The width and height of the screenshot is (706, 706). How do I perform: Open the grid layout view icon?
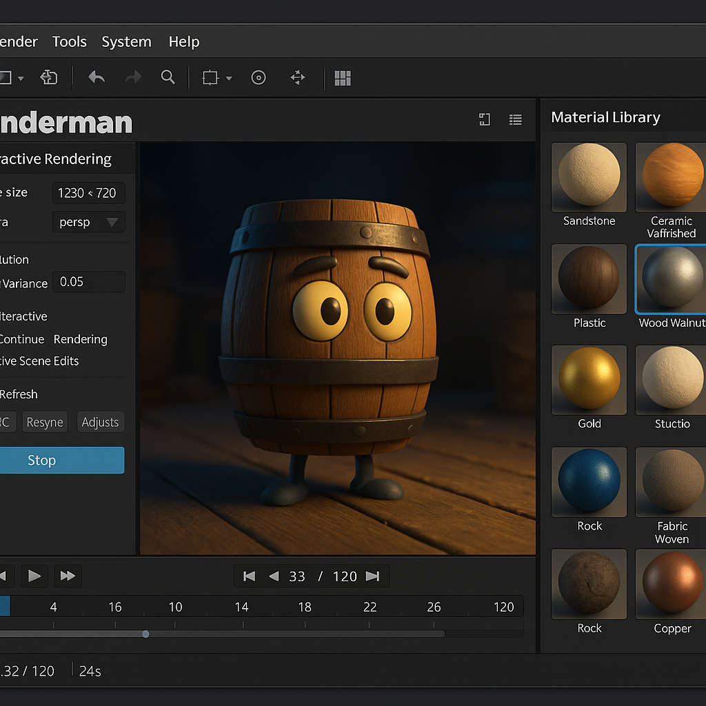tap(343, 78)
